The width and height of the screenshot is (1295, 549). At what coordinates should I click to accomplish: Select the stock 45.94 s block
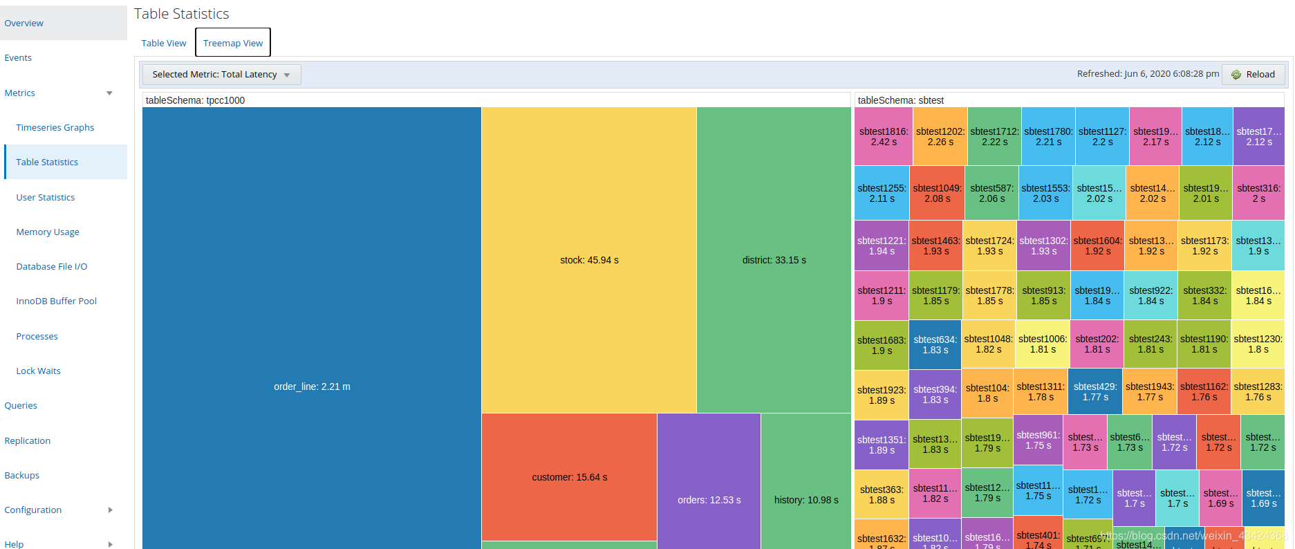pyautogui.click(x=589, y=260)
